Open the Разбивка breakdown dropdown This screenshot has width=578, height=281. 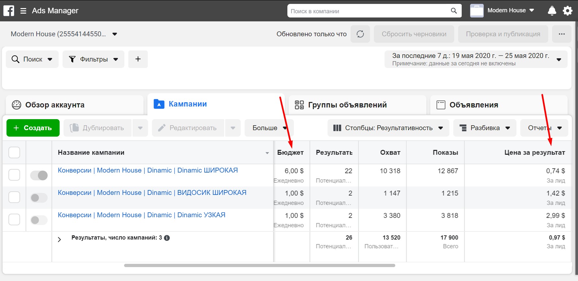click(x=485, y=128)
